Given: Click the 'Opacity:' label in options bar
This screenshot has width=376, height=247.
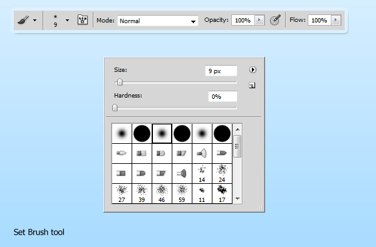Looking at the screenshot, I should pos(216,20).
